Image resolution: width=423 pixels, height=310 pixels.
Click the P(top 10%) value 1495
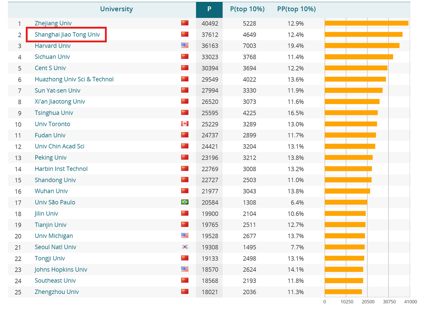click(250, 248)
